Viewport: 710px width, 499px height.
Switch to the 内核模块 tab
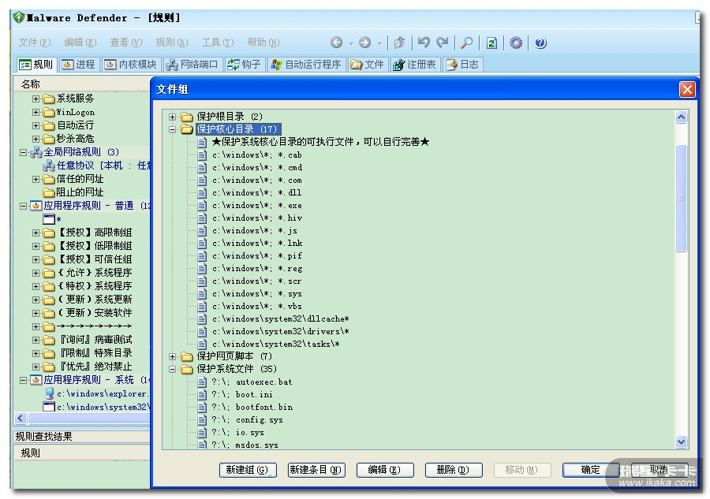tap(131, 65)
